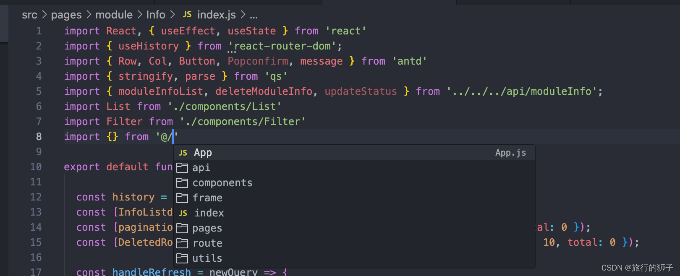680x276 pixels.
Task: Click the folder icon next to api
Action: pyautogui.click(x=182, y=168)
